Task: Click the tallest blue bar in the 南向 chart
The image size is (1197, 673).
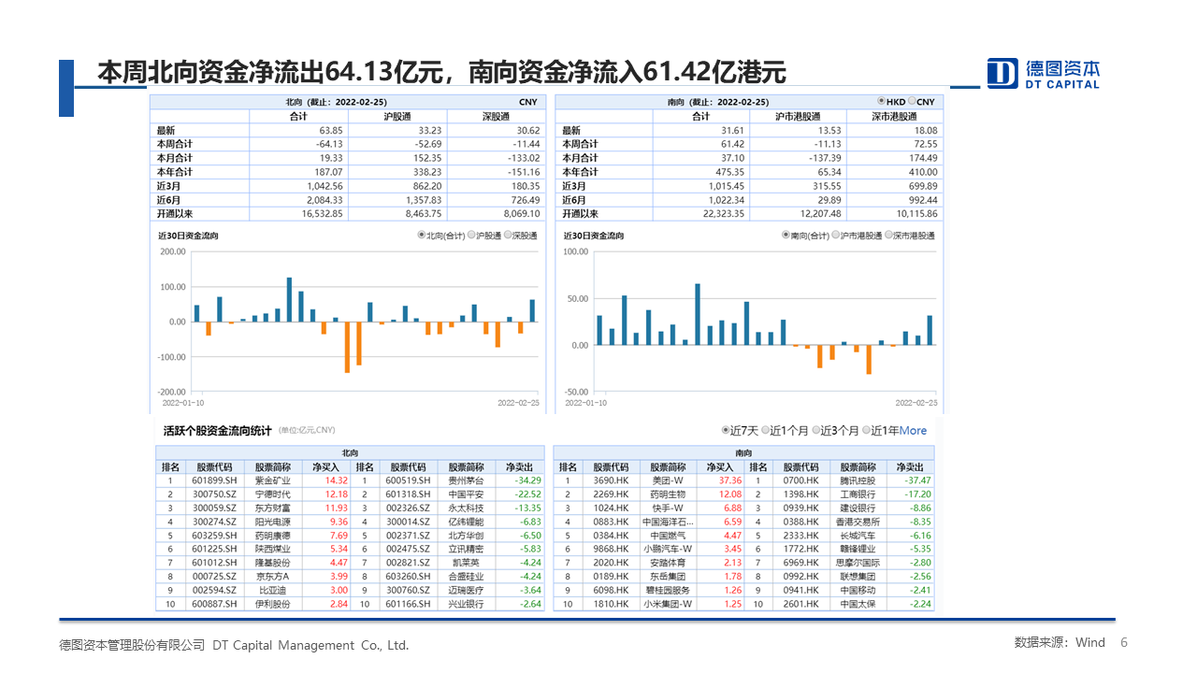Action: (698, 314)
